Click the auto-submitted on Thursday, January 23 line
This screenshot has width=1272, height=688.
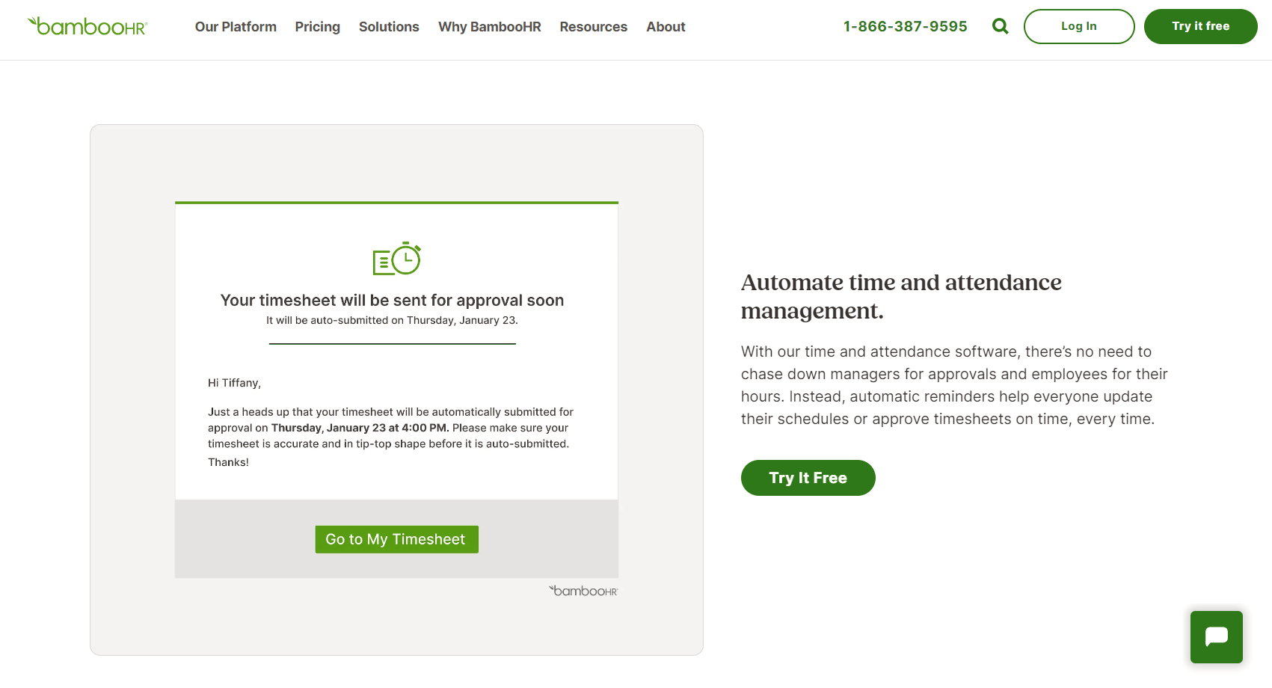(392, 320)
